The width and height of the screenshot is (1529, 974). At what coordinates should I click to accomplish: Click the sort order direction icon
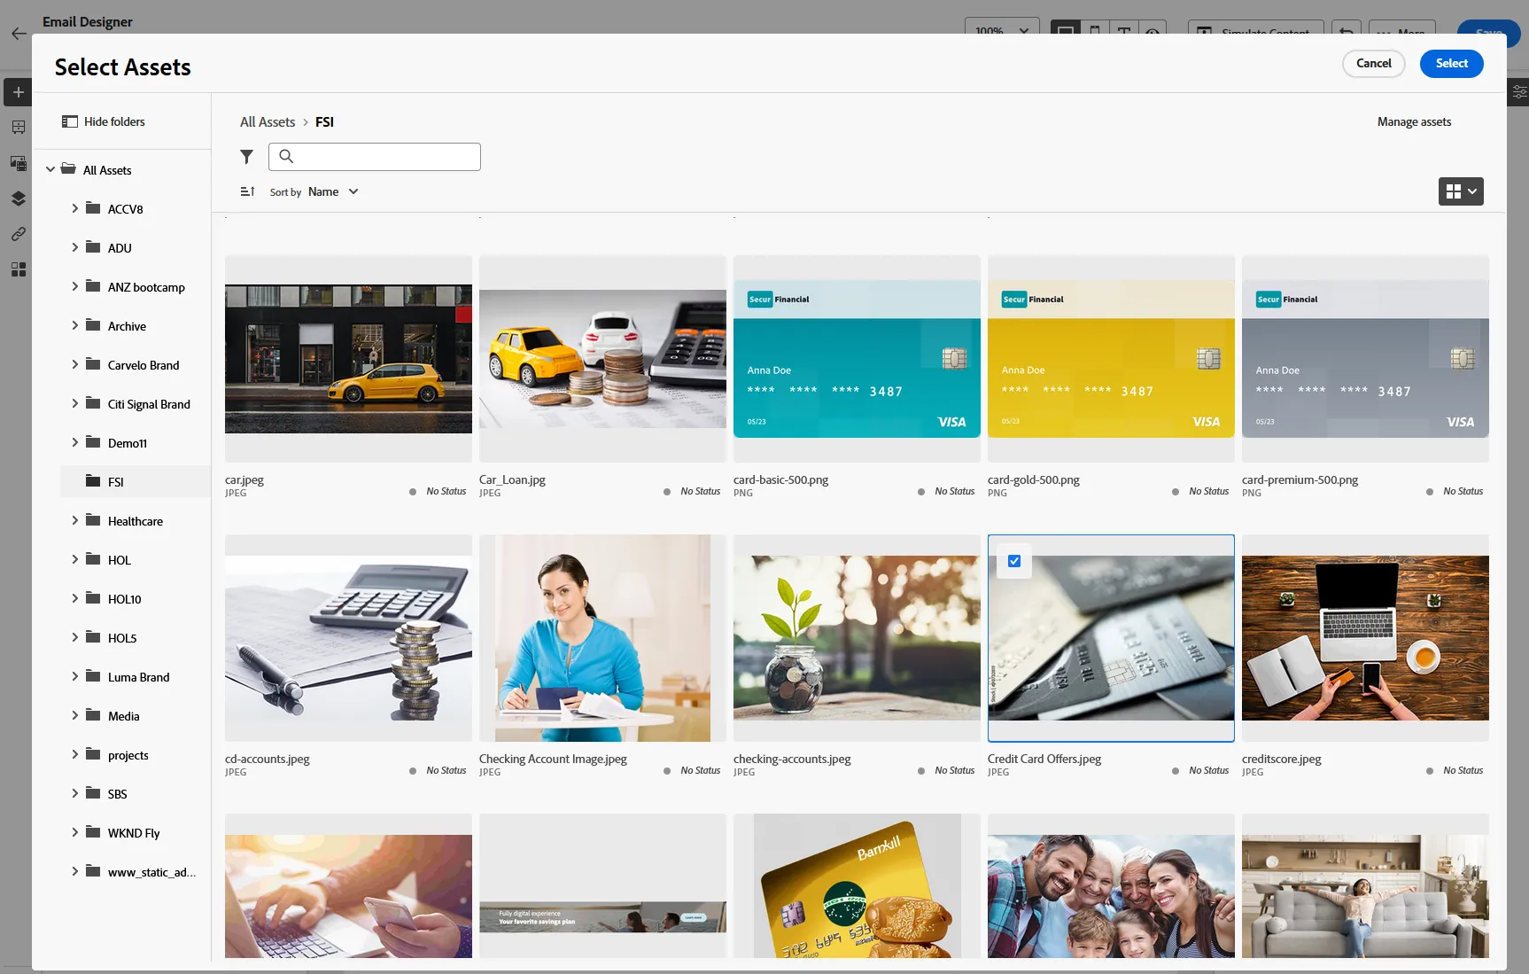pyautogui.click(x=248, y=191)
